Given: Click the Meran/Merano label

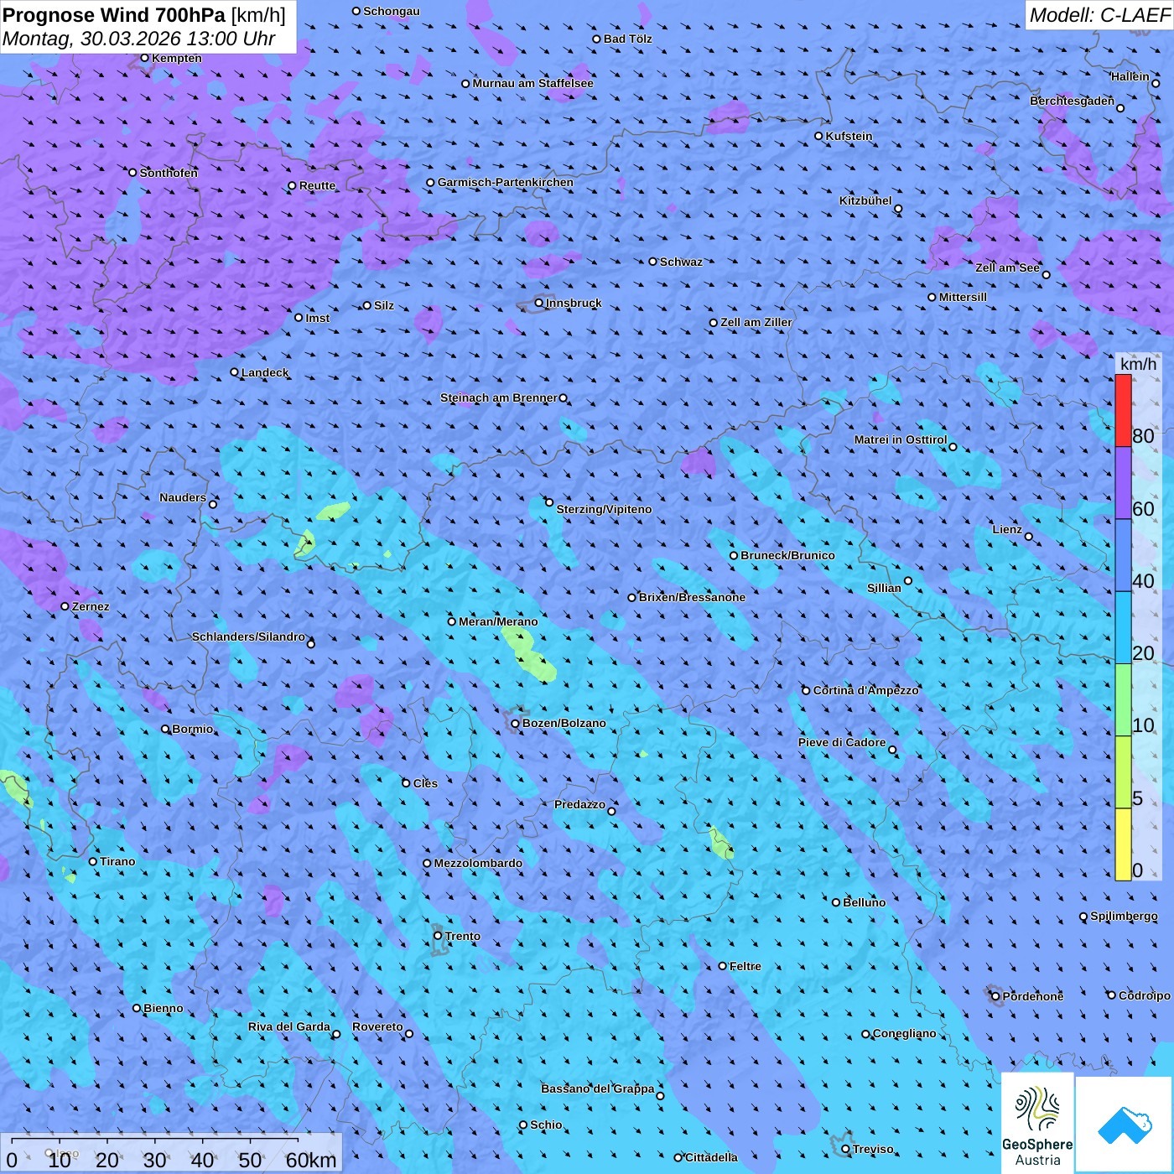Looking at the screenshot, I should coord(498,621).
